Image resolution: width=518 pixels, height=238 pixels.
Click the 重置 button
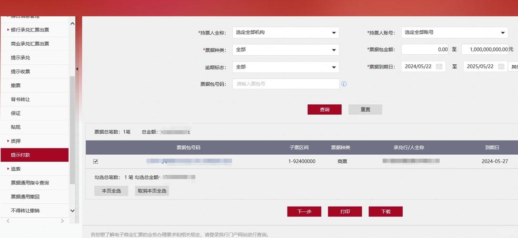coord(365,109)
